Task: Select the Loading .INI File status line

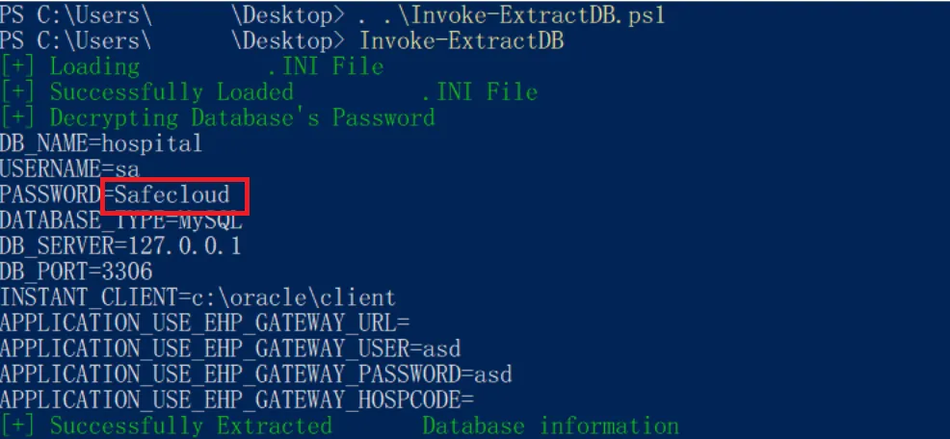Action: [x=192, y=66]
